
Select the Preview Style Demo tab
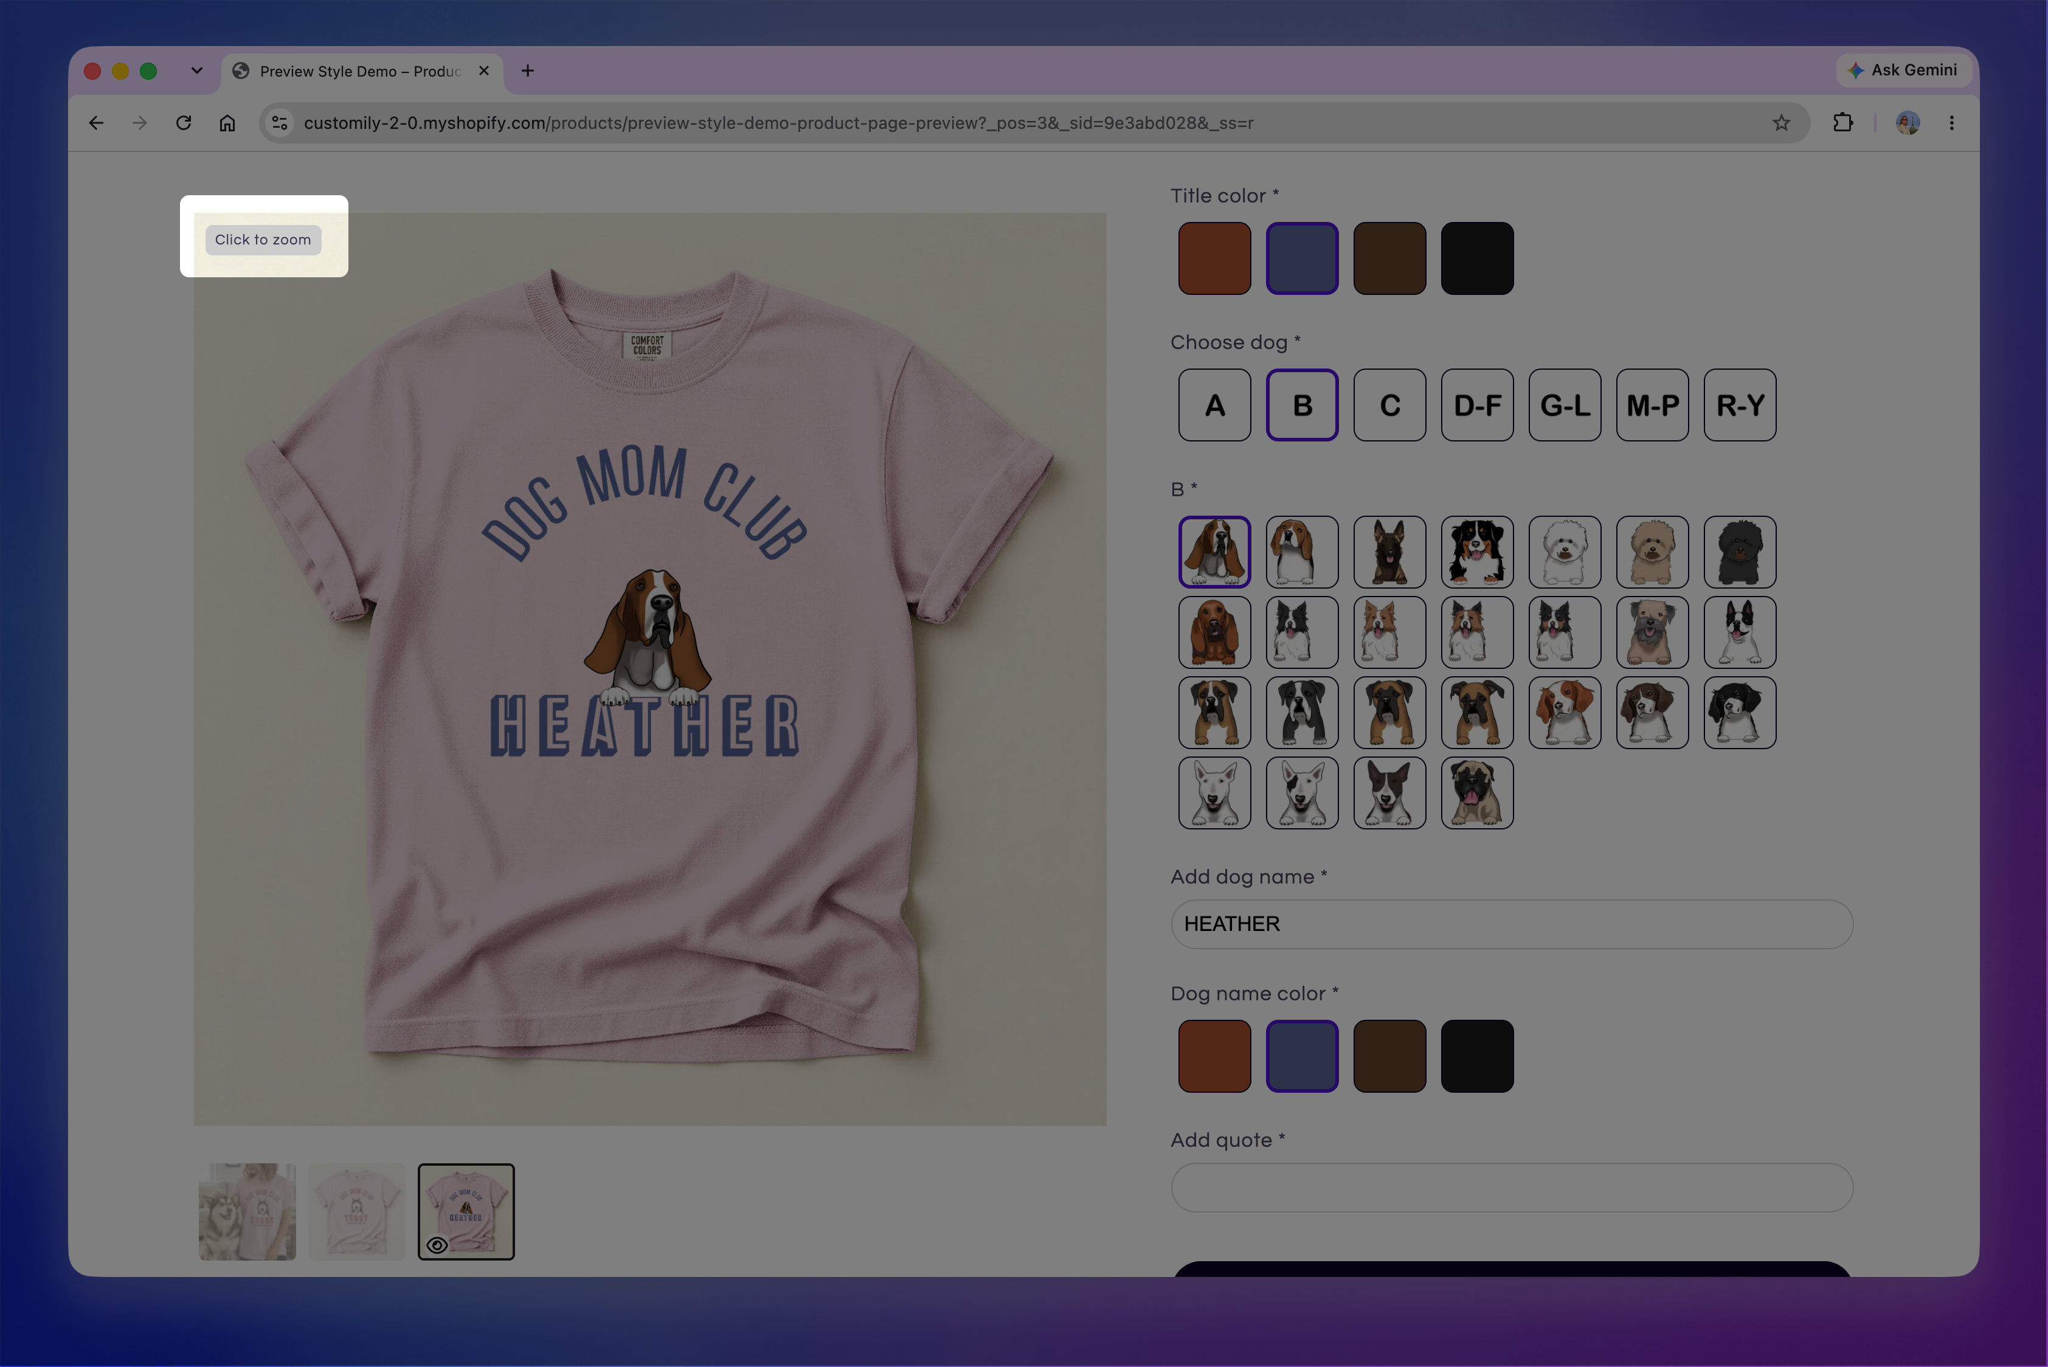pos(362,72)
